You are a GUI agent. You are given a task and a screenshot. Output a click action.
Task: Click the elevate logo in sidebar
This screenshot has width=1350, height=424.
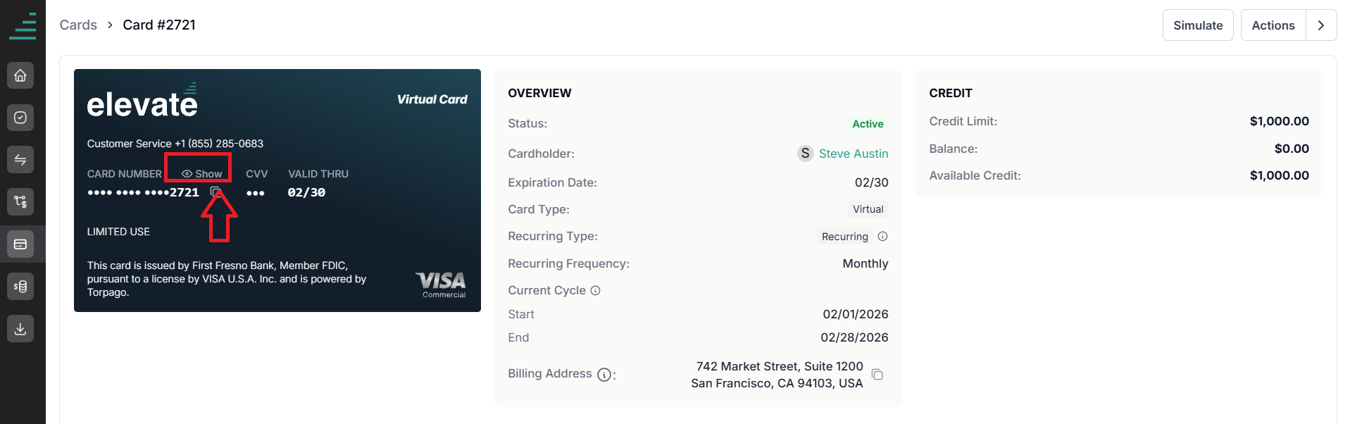23,25
